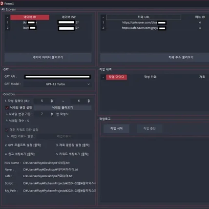
Task: Toggle the '닉네임 변경 설정' checkbox
Action: [x=7, y=107]
